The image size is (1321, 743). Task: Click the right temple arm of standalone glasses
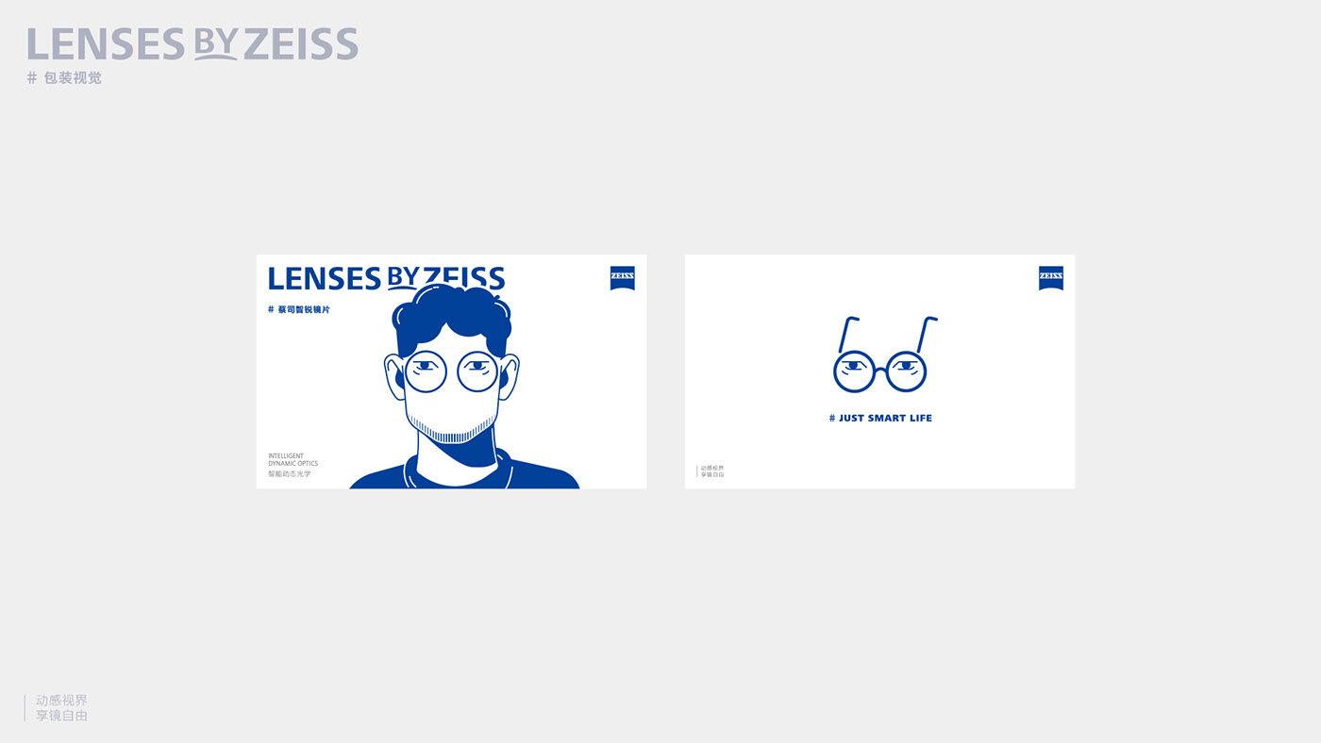point(927,333)
